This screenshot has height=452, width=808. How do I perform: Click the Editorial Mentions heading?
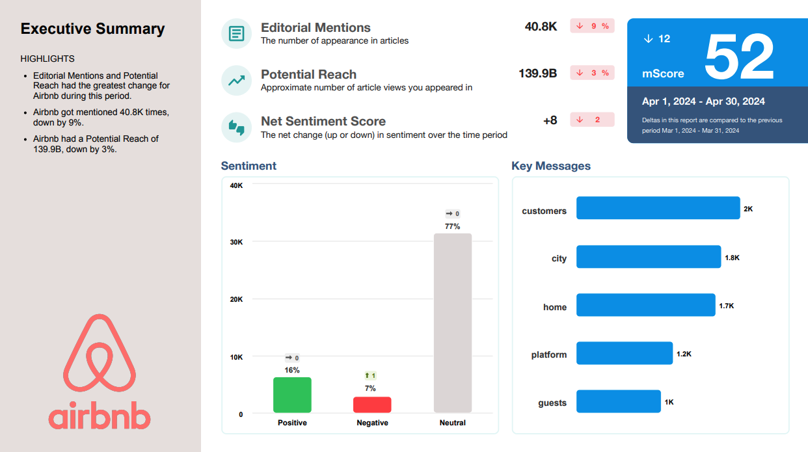click(x=316, y=28)
